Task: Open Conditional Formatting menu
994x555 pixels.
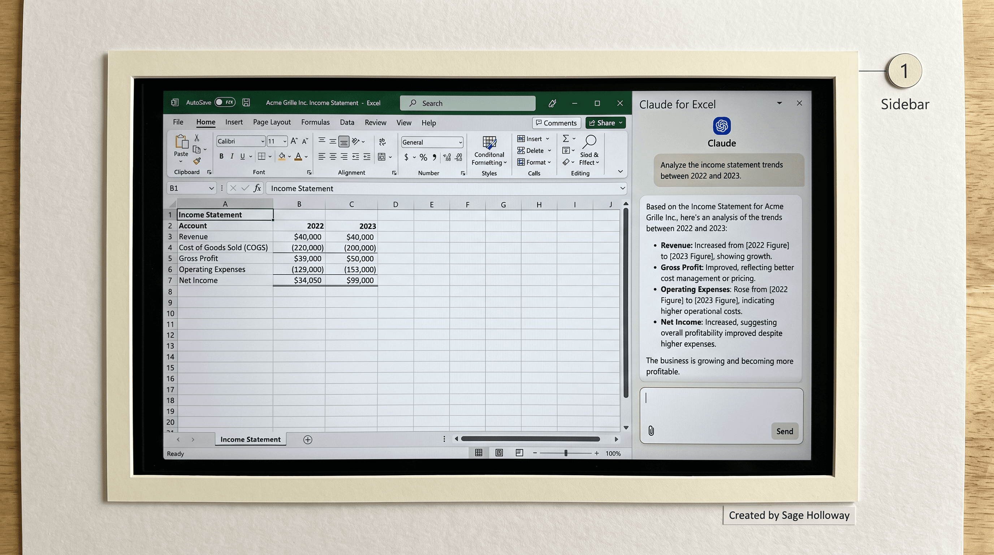Action: 489,151
